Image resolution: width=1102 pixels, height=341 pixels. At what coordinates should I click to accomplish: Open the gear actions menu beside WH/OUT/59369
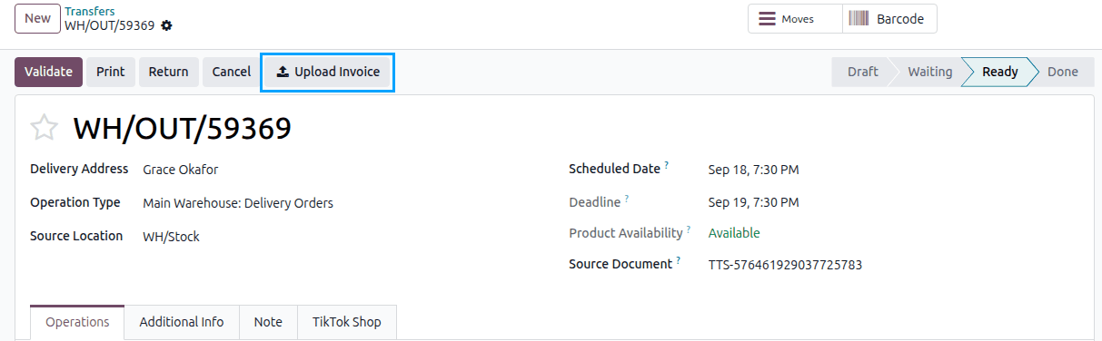point(166,25)
